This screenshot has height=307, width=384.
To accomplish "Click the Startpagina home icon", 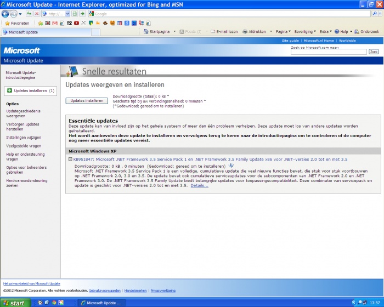I will click(x=146, y=32).
